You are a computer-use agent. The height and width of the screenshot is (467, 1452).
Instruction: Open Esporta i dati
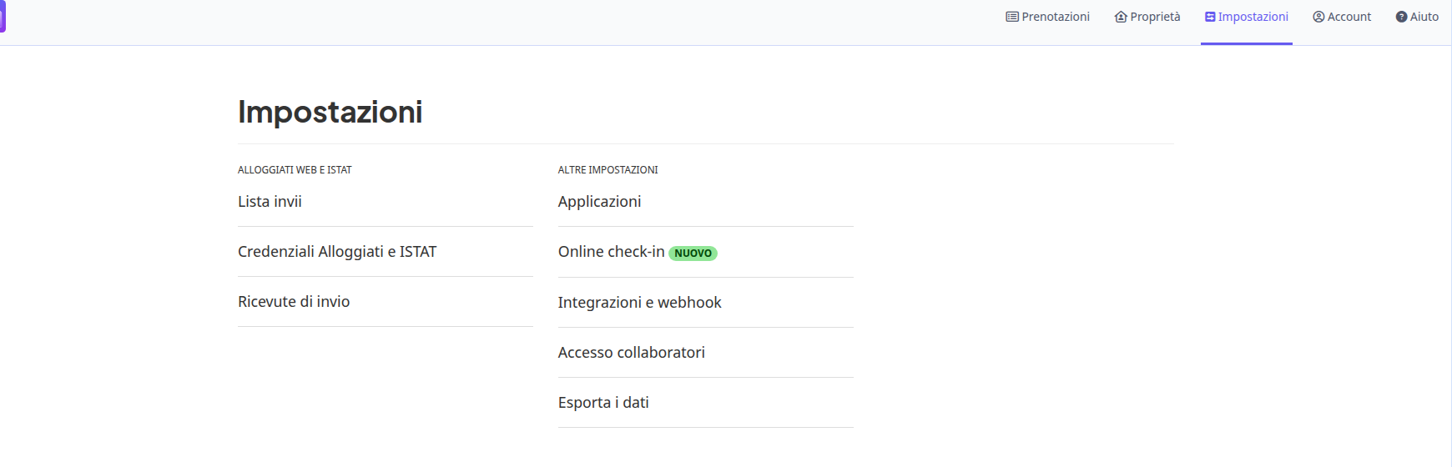pos(603,403)
